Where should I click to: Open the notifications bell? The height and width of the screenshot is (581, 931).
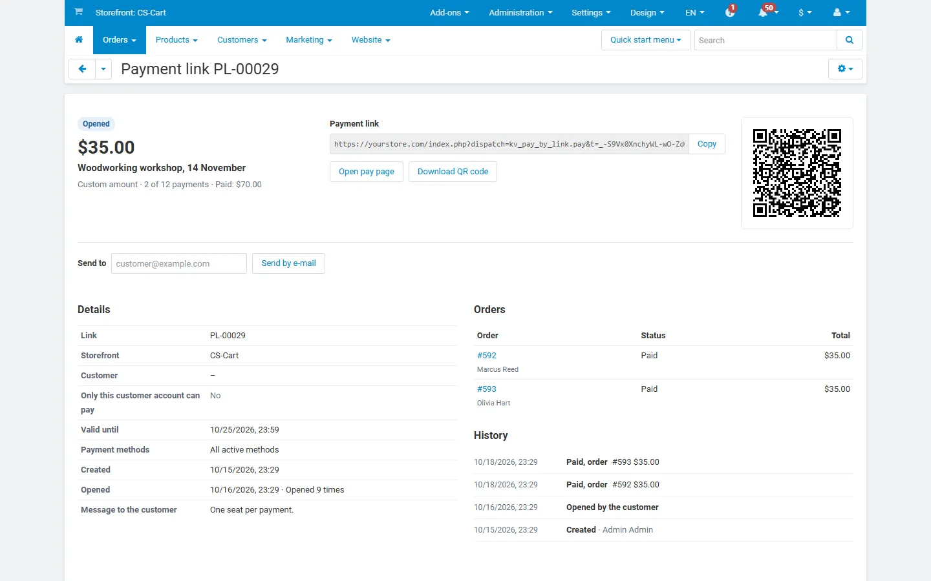click(x=767, y=12)
